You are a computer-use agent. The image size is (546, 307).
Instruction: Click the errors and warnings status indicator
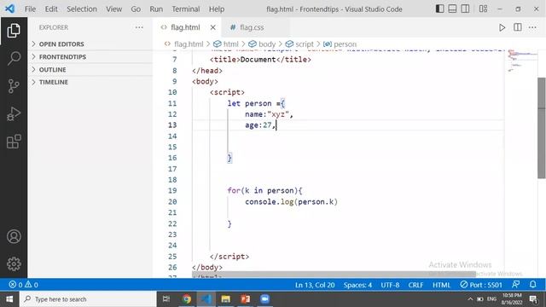coord(24,285)
